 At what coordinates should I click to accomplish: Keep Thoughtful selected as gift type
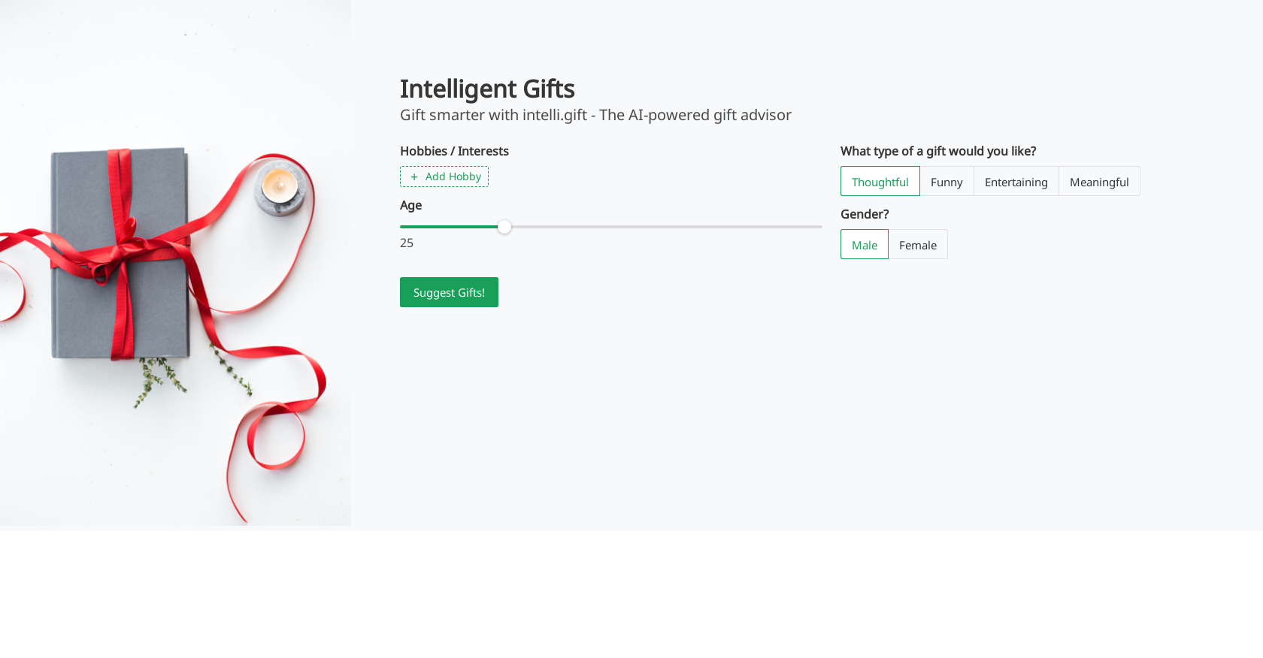(x=880, y=181)
